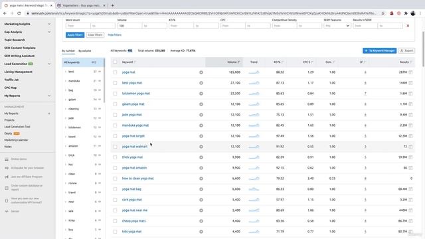Check the box for best yoga mat
Viewport: 425px width, 239px height.
[115, 83]
